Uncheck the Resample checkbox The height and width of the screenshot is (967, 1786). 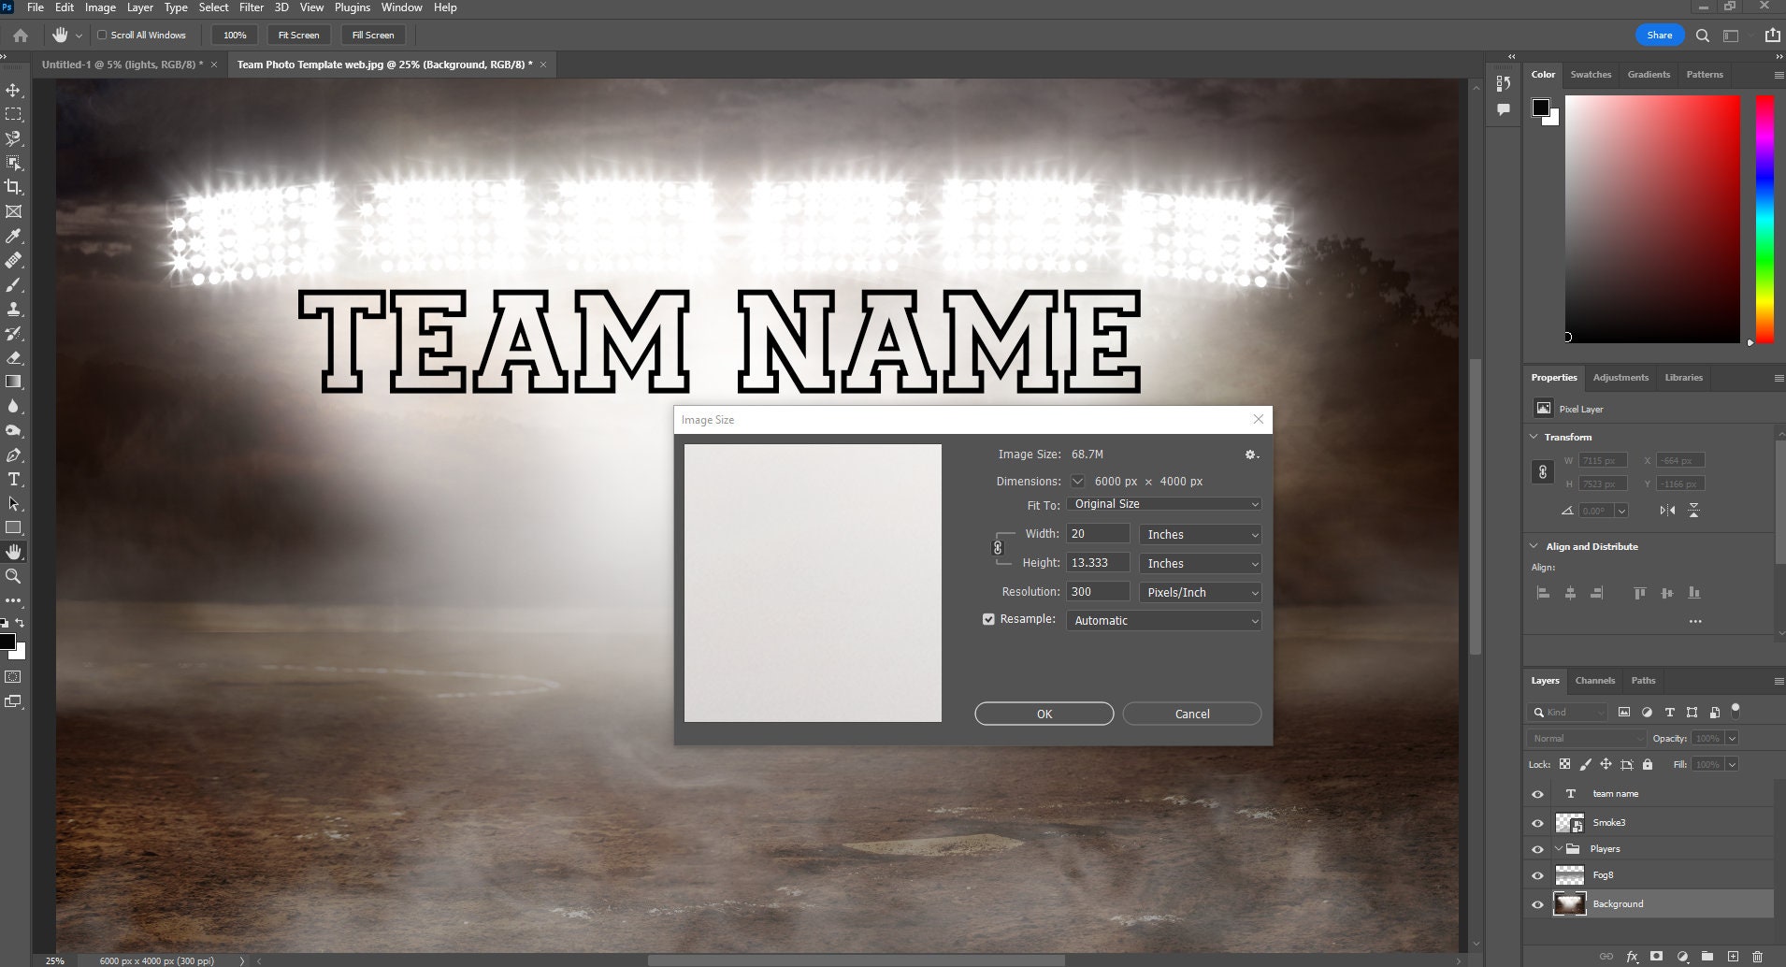click(989, 618)
